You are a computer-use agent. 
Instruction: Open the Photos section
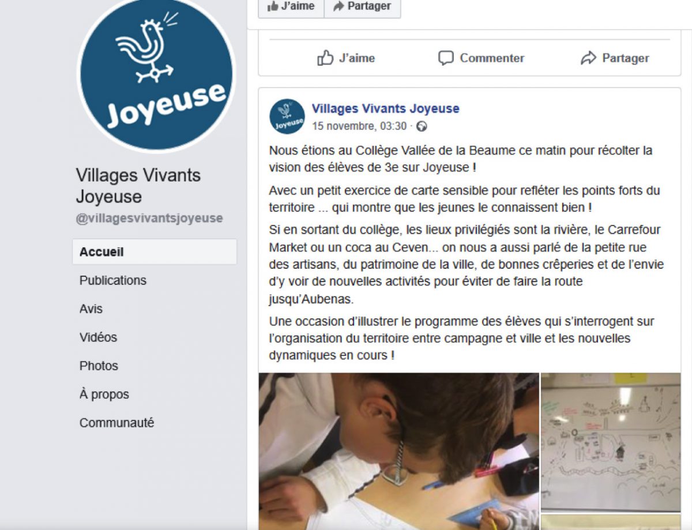(x=99, y=366)
